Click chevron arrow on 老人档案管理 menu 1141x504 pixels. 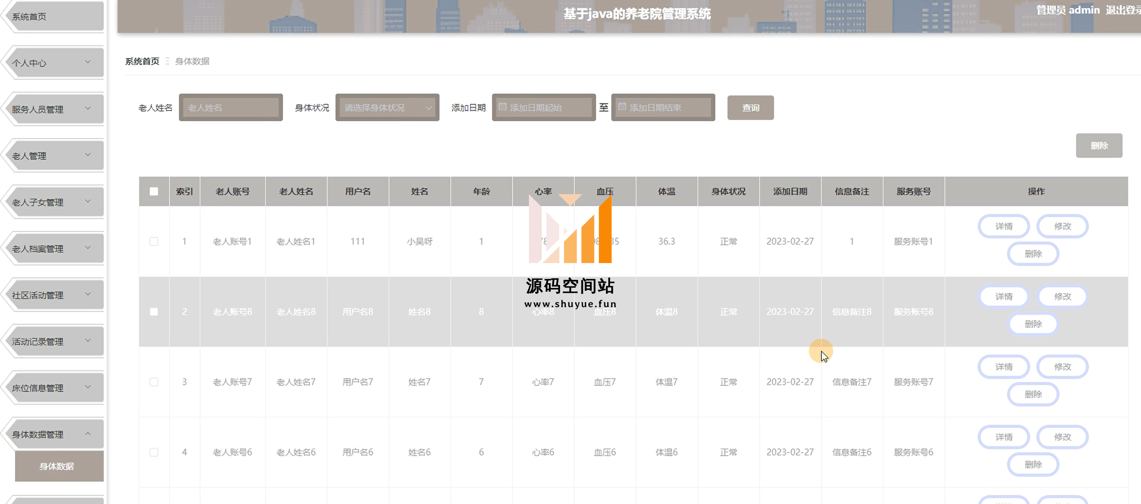click(x=88, y=248)
